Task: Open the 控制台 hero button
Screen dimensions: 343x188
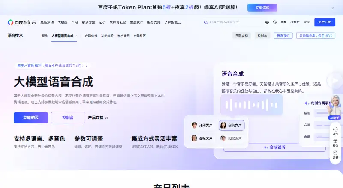Action: click(68, 117)
